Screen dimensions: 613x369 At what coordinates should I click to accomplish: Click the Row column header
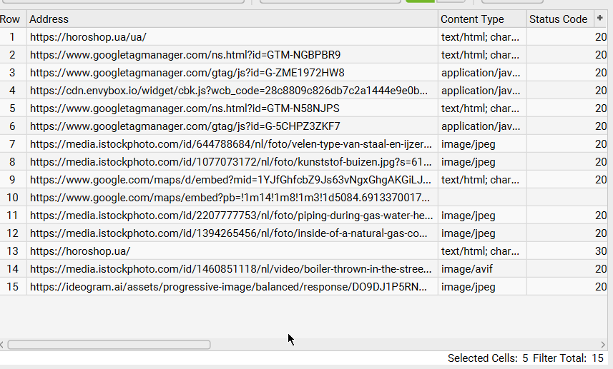[12, 19]
